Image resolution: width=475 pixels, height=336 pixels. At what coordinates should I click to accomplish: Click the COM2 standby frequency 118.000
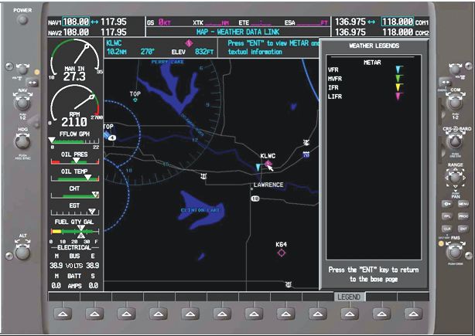click(397, 32)
